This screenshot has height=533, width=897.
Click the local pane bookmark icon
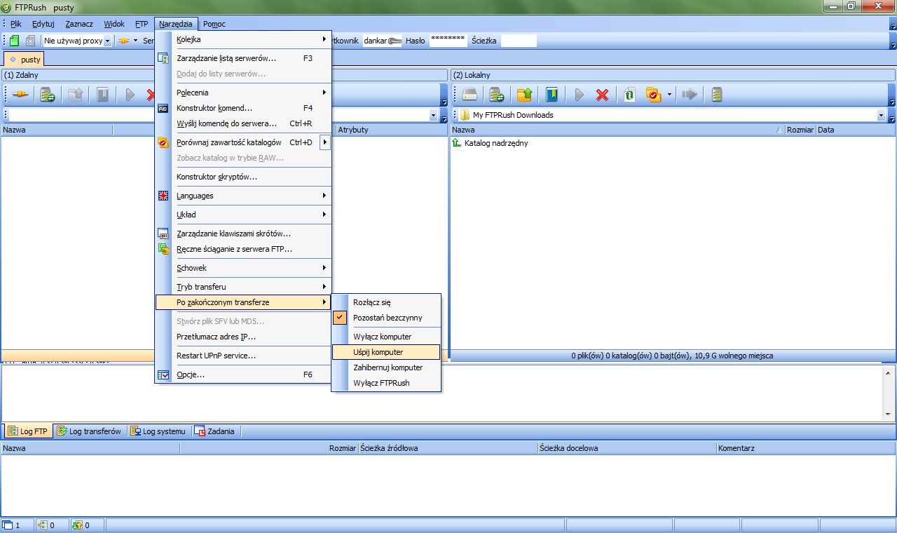pyautogui.click(x=552, y=95)
